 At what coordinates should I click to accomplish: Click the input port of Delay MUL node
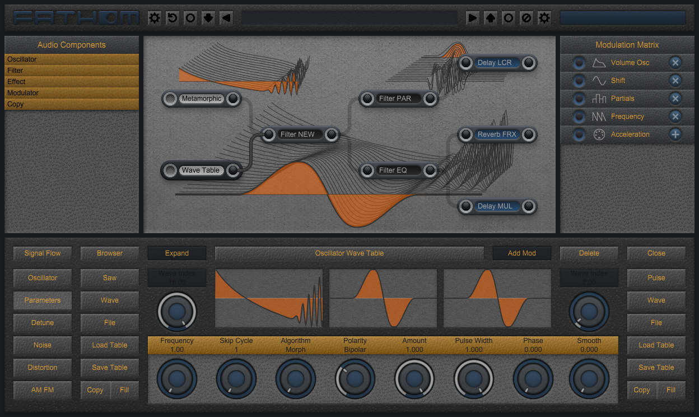pyautogui.click(x=466, y=206)
